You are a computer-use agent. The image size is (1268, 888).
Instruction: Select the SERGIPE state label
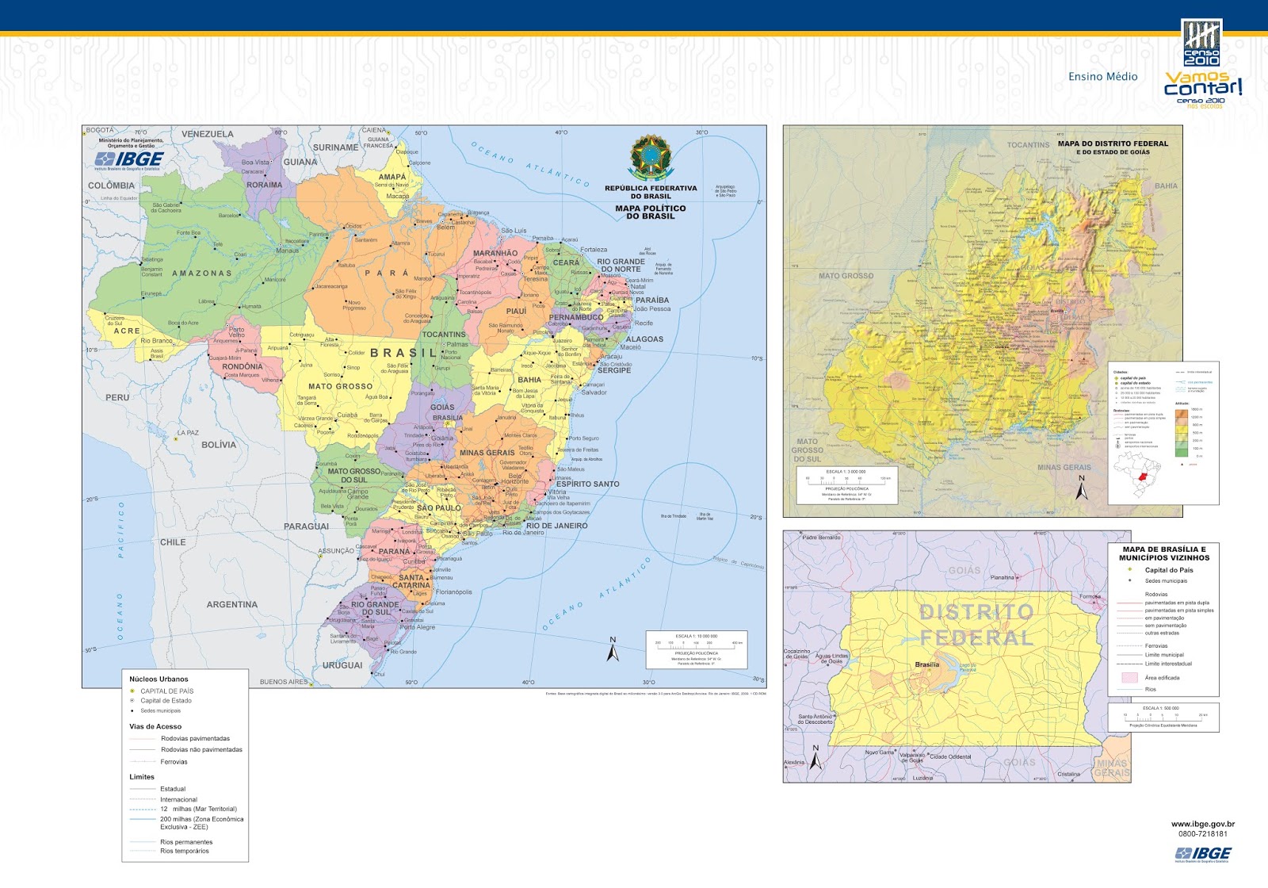(614, 370)
